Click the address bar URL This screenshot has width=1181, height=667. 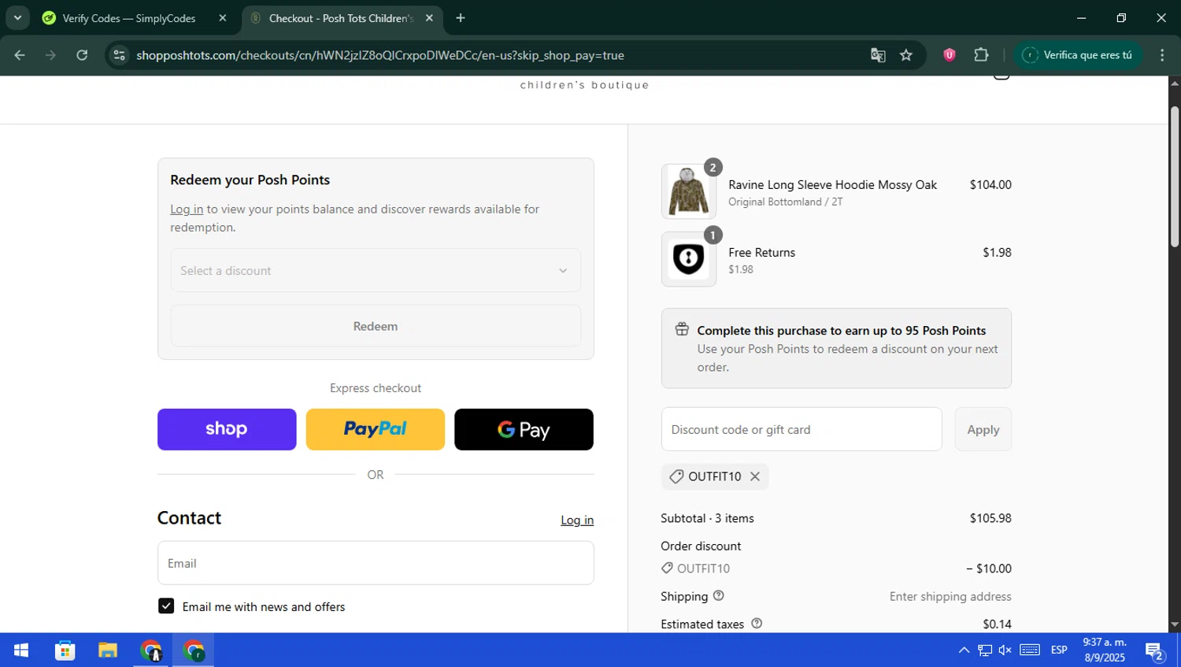coord(380,55)
